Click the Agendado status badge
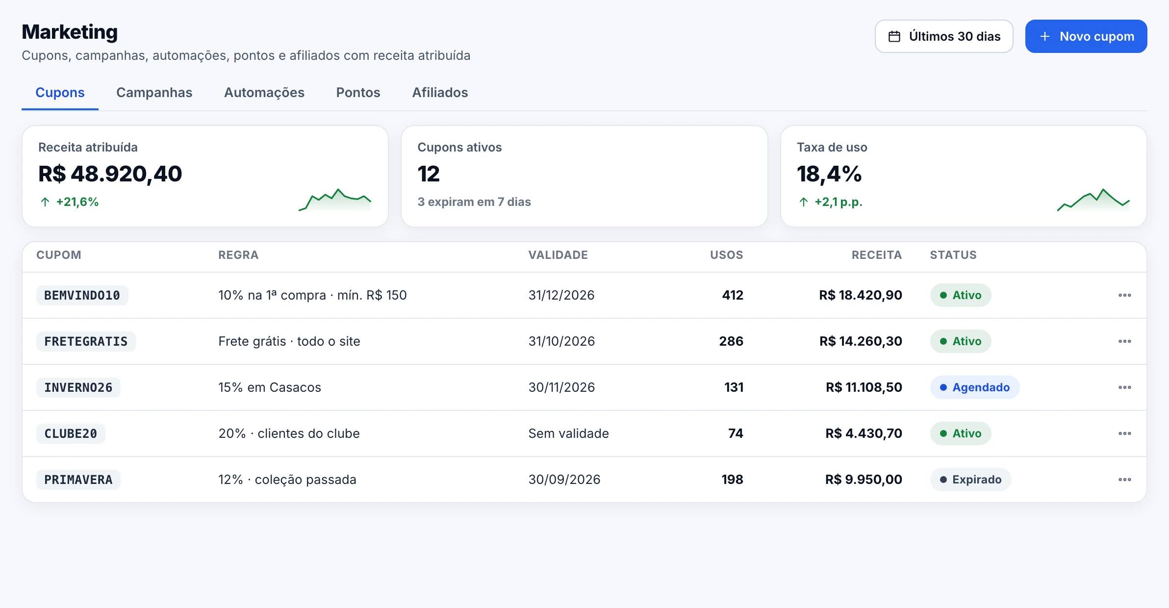Screen dimensions: 1169x608 point(974,387)
